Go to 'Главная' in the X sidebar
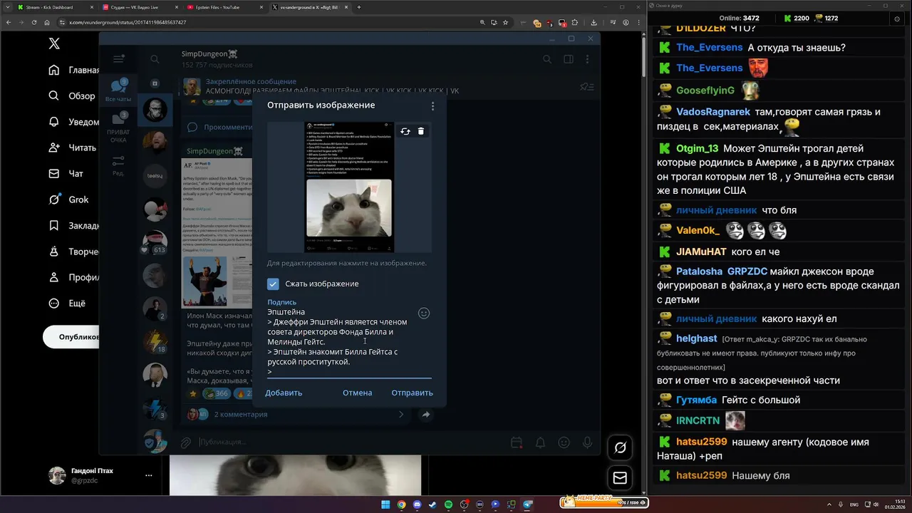912x513 pixels. (x=73, y=71)
